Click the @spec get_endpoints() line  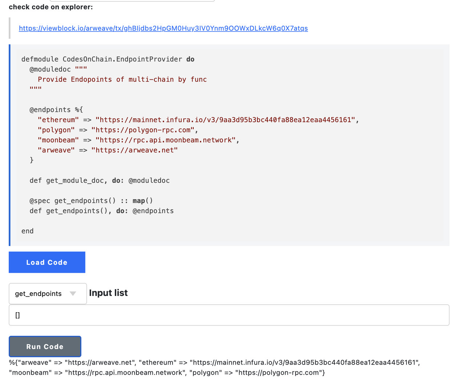[x=91, y=201]
